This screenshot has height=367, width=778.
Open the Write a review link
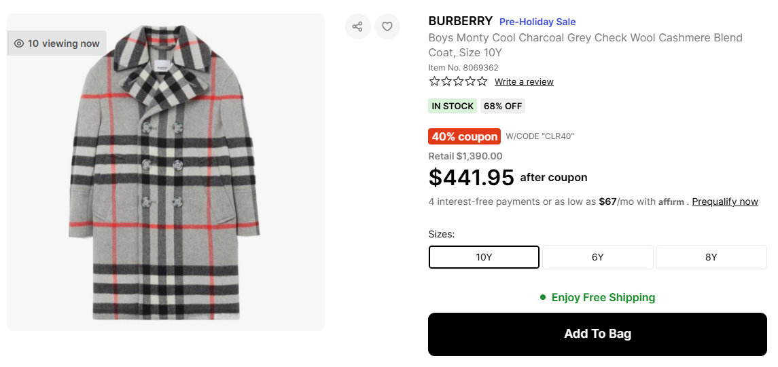pos(524,82)
